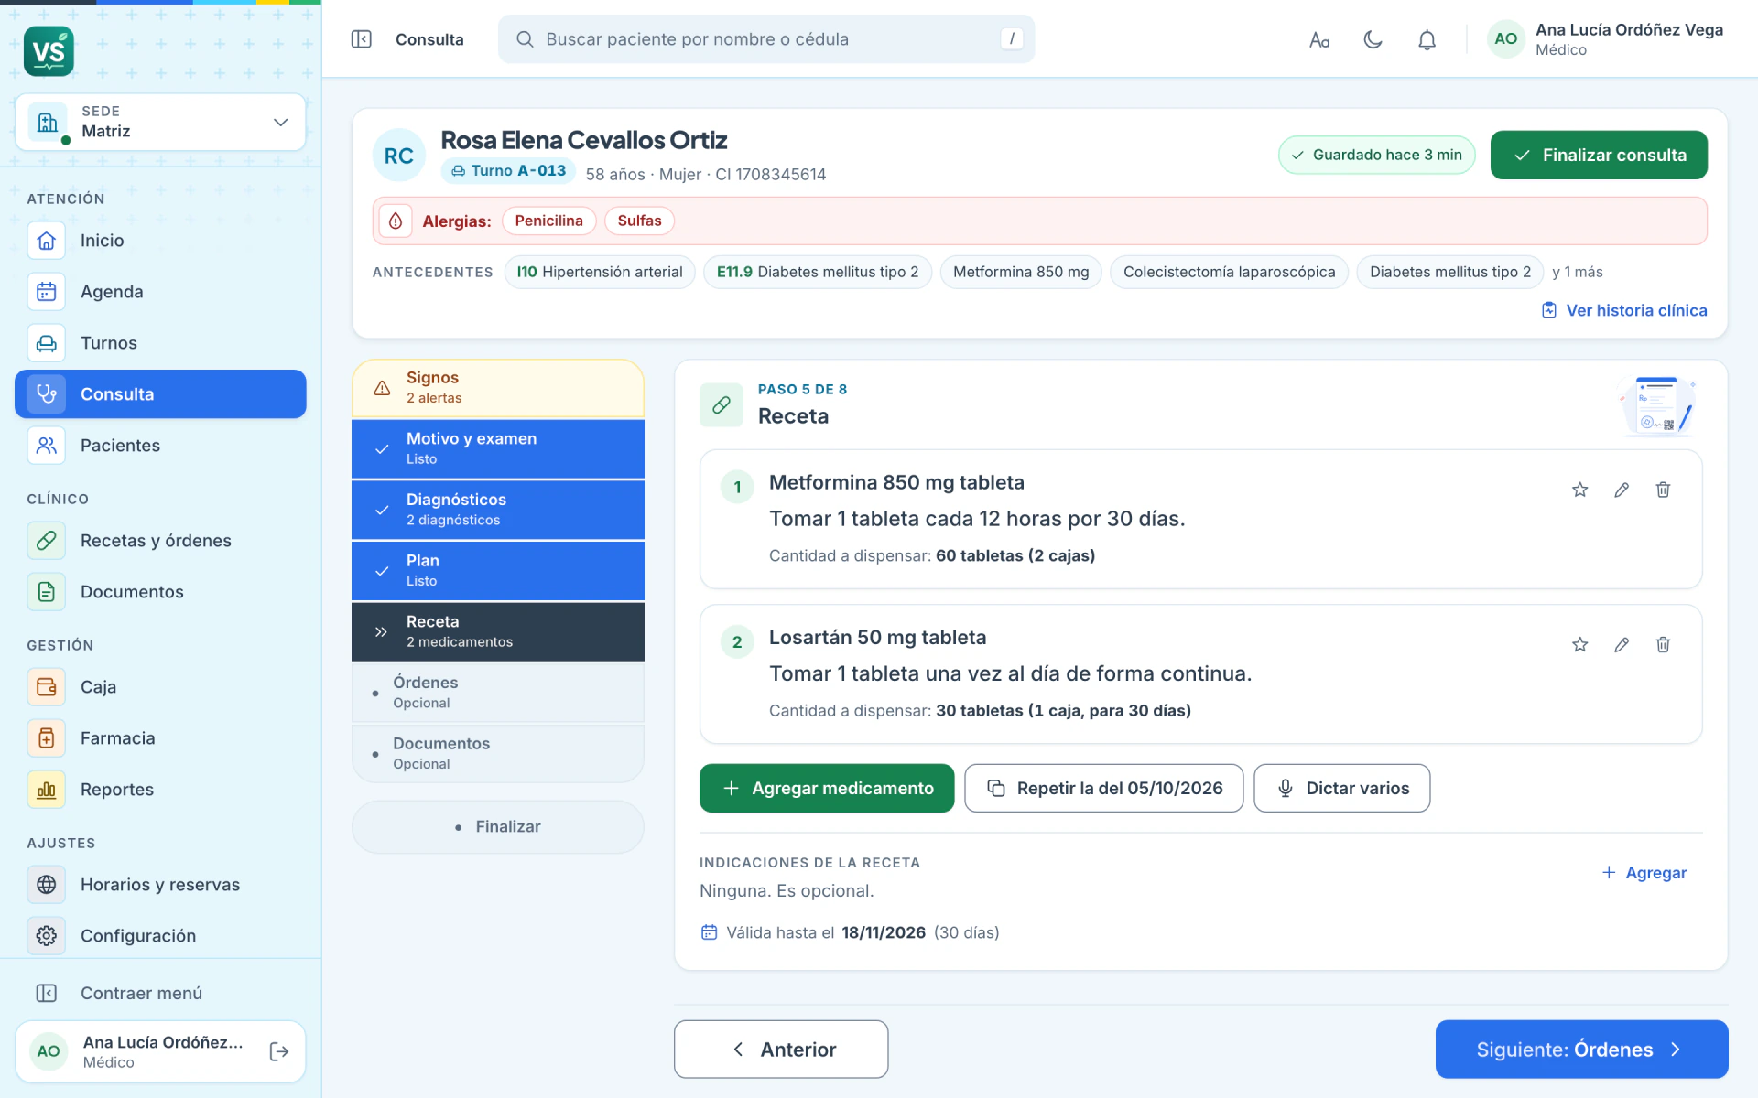1758x1098 pixels.
Task: Open Configuración
Action: [x=160, y=936]
